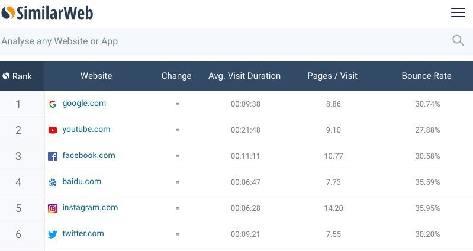Click the change indicator in google.com row
Image resolution: width=473 pixels, height=251 pixels.
pos(178,104)
